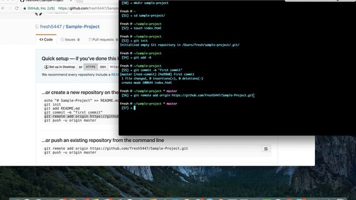The width and height of the screenshot is (356, 200).
Task: Click 'mkdir sample-project' in the terminal
Action: pos(151,3)
